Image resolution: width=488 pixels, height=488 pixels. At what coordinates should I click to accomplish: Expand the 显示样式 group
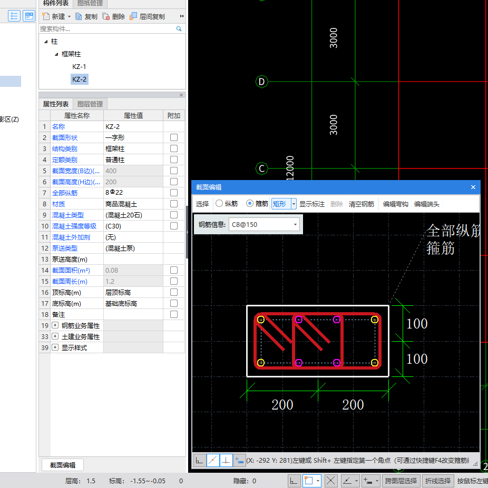pyautogui.click(x=55, y=347)
